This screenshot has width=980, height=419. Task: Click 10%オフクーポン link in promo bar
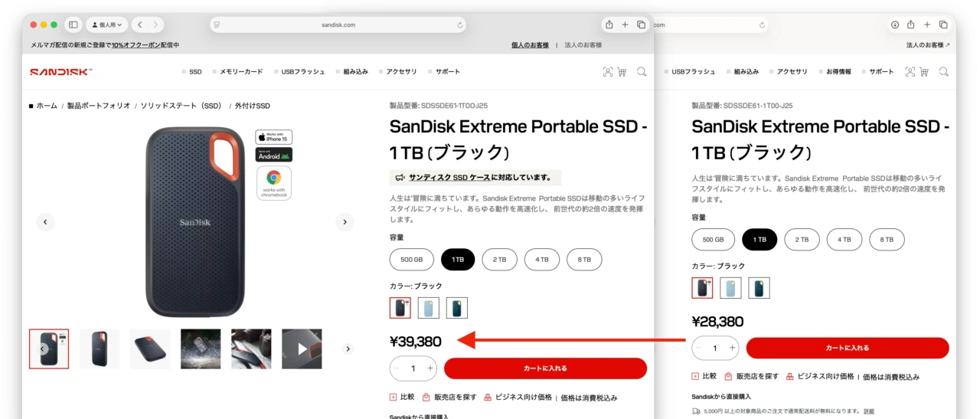[x=136, y=45]
